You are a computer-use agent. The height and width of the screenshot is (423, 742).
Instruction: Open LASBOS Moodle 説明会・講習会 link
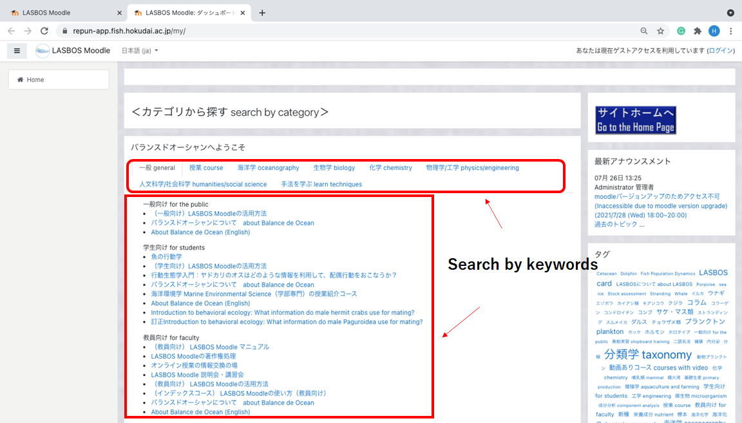pyautogui.click(x=197, y=375)
